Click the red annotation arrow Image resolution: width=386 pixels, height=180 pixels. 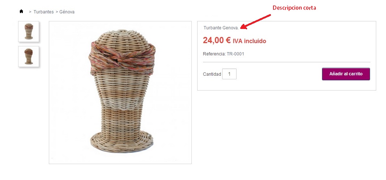[255, 22]
